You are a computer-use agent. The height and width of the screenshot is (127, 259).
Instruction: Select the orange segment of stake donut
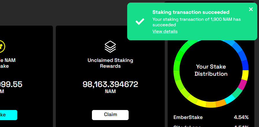tap(221, 103)
